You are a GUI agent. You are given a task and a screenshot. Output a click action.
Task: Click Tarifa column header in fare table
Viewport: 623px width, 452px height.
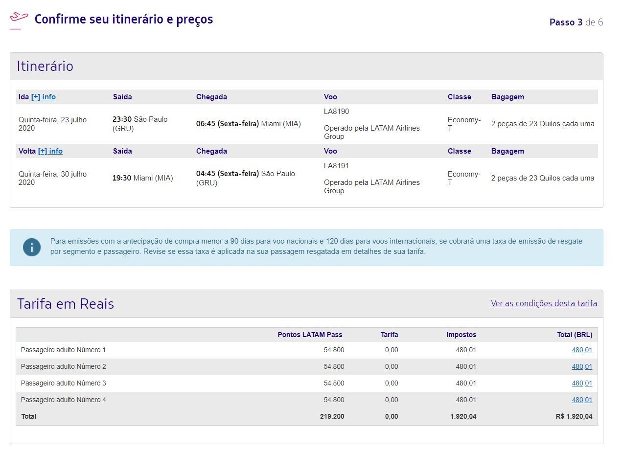pyautogui.click(x=390, y=335)
